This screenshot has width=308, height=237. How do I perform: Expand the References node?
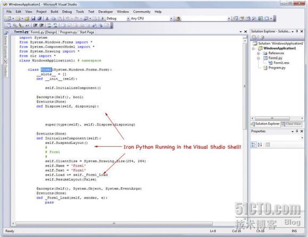tap(259, 53)
